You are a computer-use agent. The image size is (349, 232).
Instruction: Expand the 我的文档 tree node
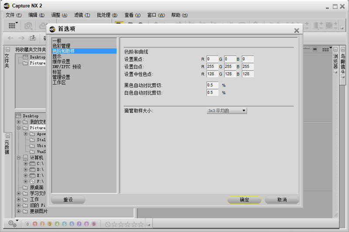click(19, 122)
